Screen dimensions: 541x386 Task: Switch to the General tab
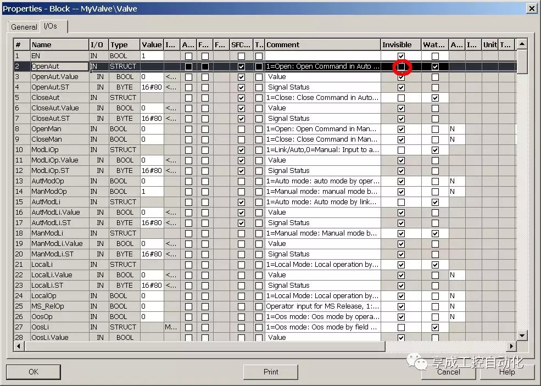[x=24, y=27]
